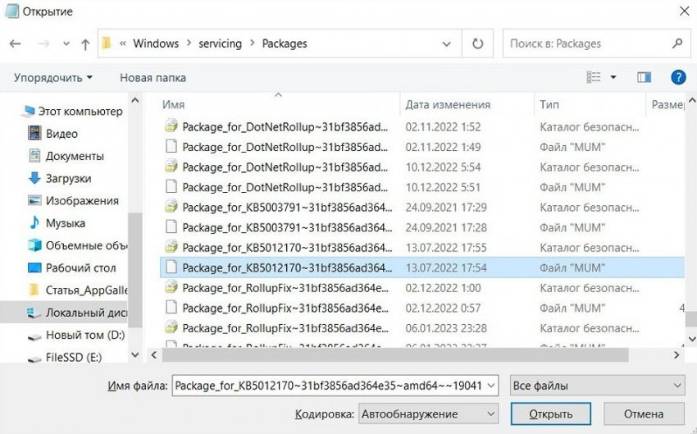The image size is (697, 434).
Task: Click Новая папка in the toolbar
Action: pyautogui.click(x=153, y=77)
